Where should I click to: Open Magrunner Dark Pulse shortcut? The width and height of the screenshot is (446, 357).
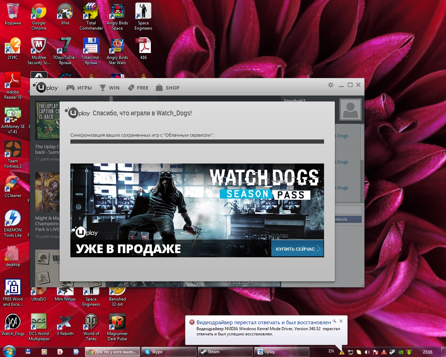pos(117,327)
